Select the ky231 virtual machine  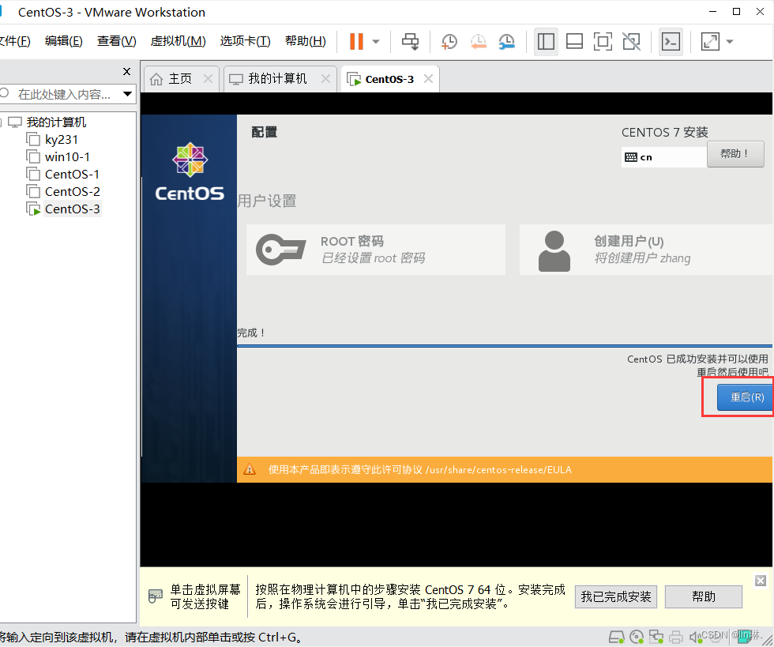tap(62, 140)
